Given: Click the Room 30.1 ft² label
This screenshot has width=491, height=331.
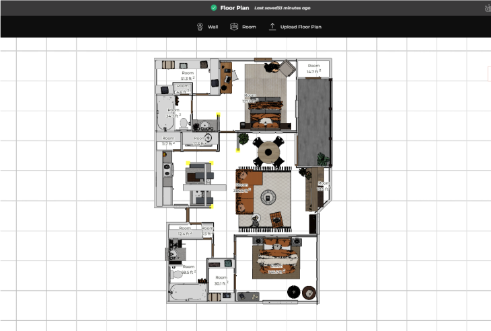Looking at the screenshot, I should 221,281.
